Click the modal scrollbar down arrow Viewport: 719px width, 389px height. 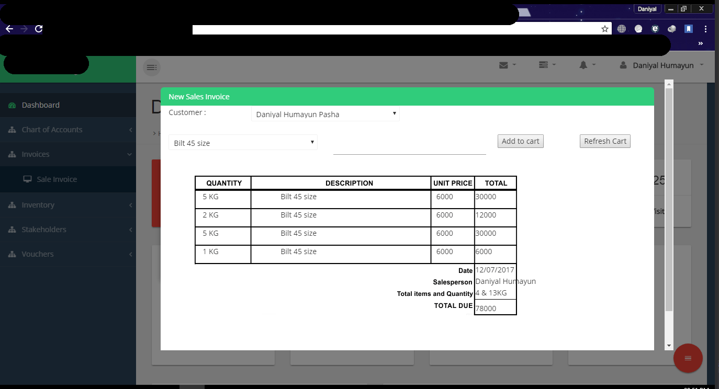[668, 346]
